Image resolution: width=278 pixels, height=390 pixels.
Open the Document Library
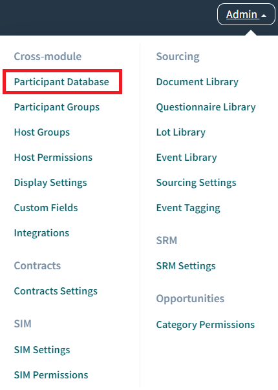[197, 82]
